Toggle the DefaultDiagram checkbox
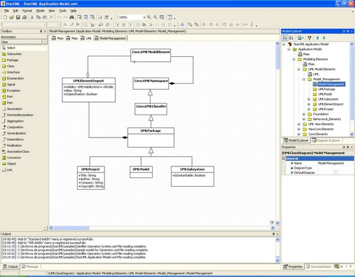Screen dimensions: 355x277 [336, 173]
